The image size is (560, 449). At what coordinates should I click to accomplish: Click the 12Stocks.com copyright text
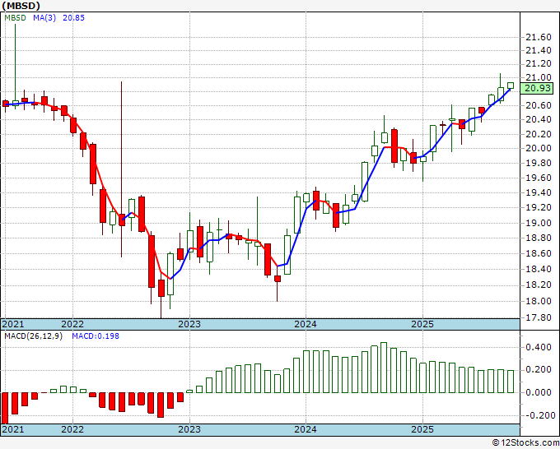[525, 443]
